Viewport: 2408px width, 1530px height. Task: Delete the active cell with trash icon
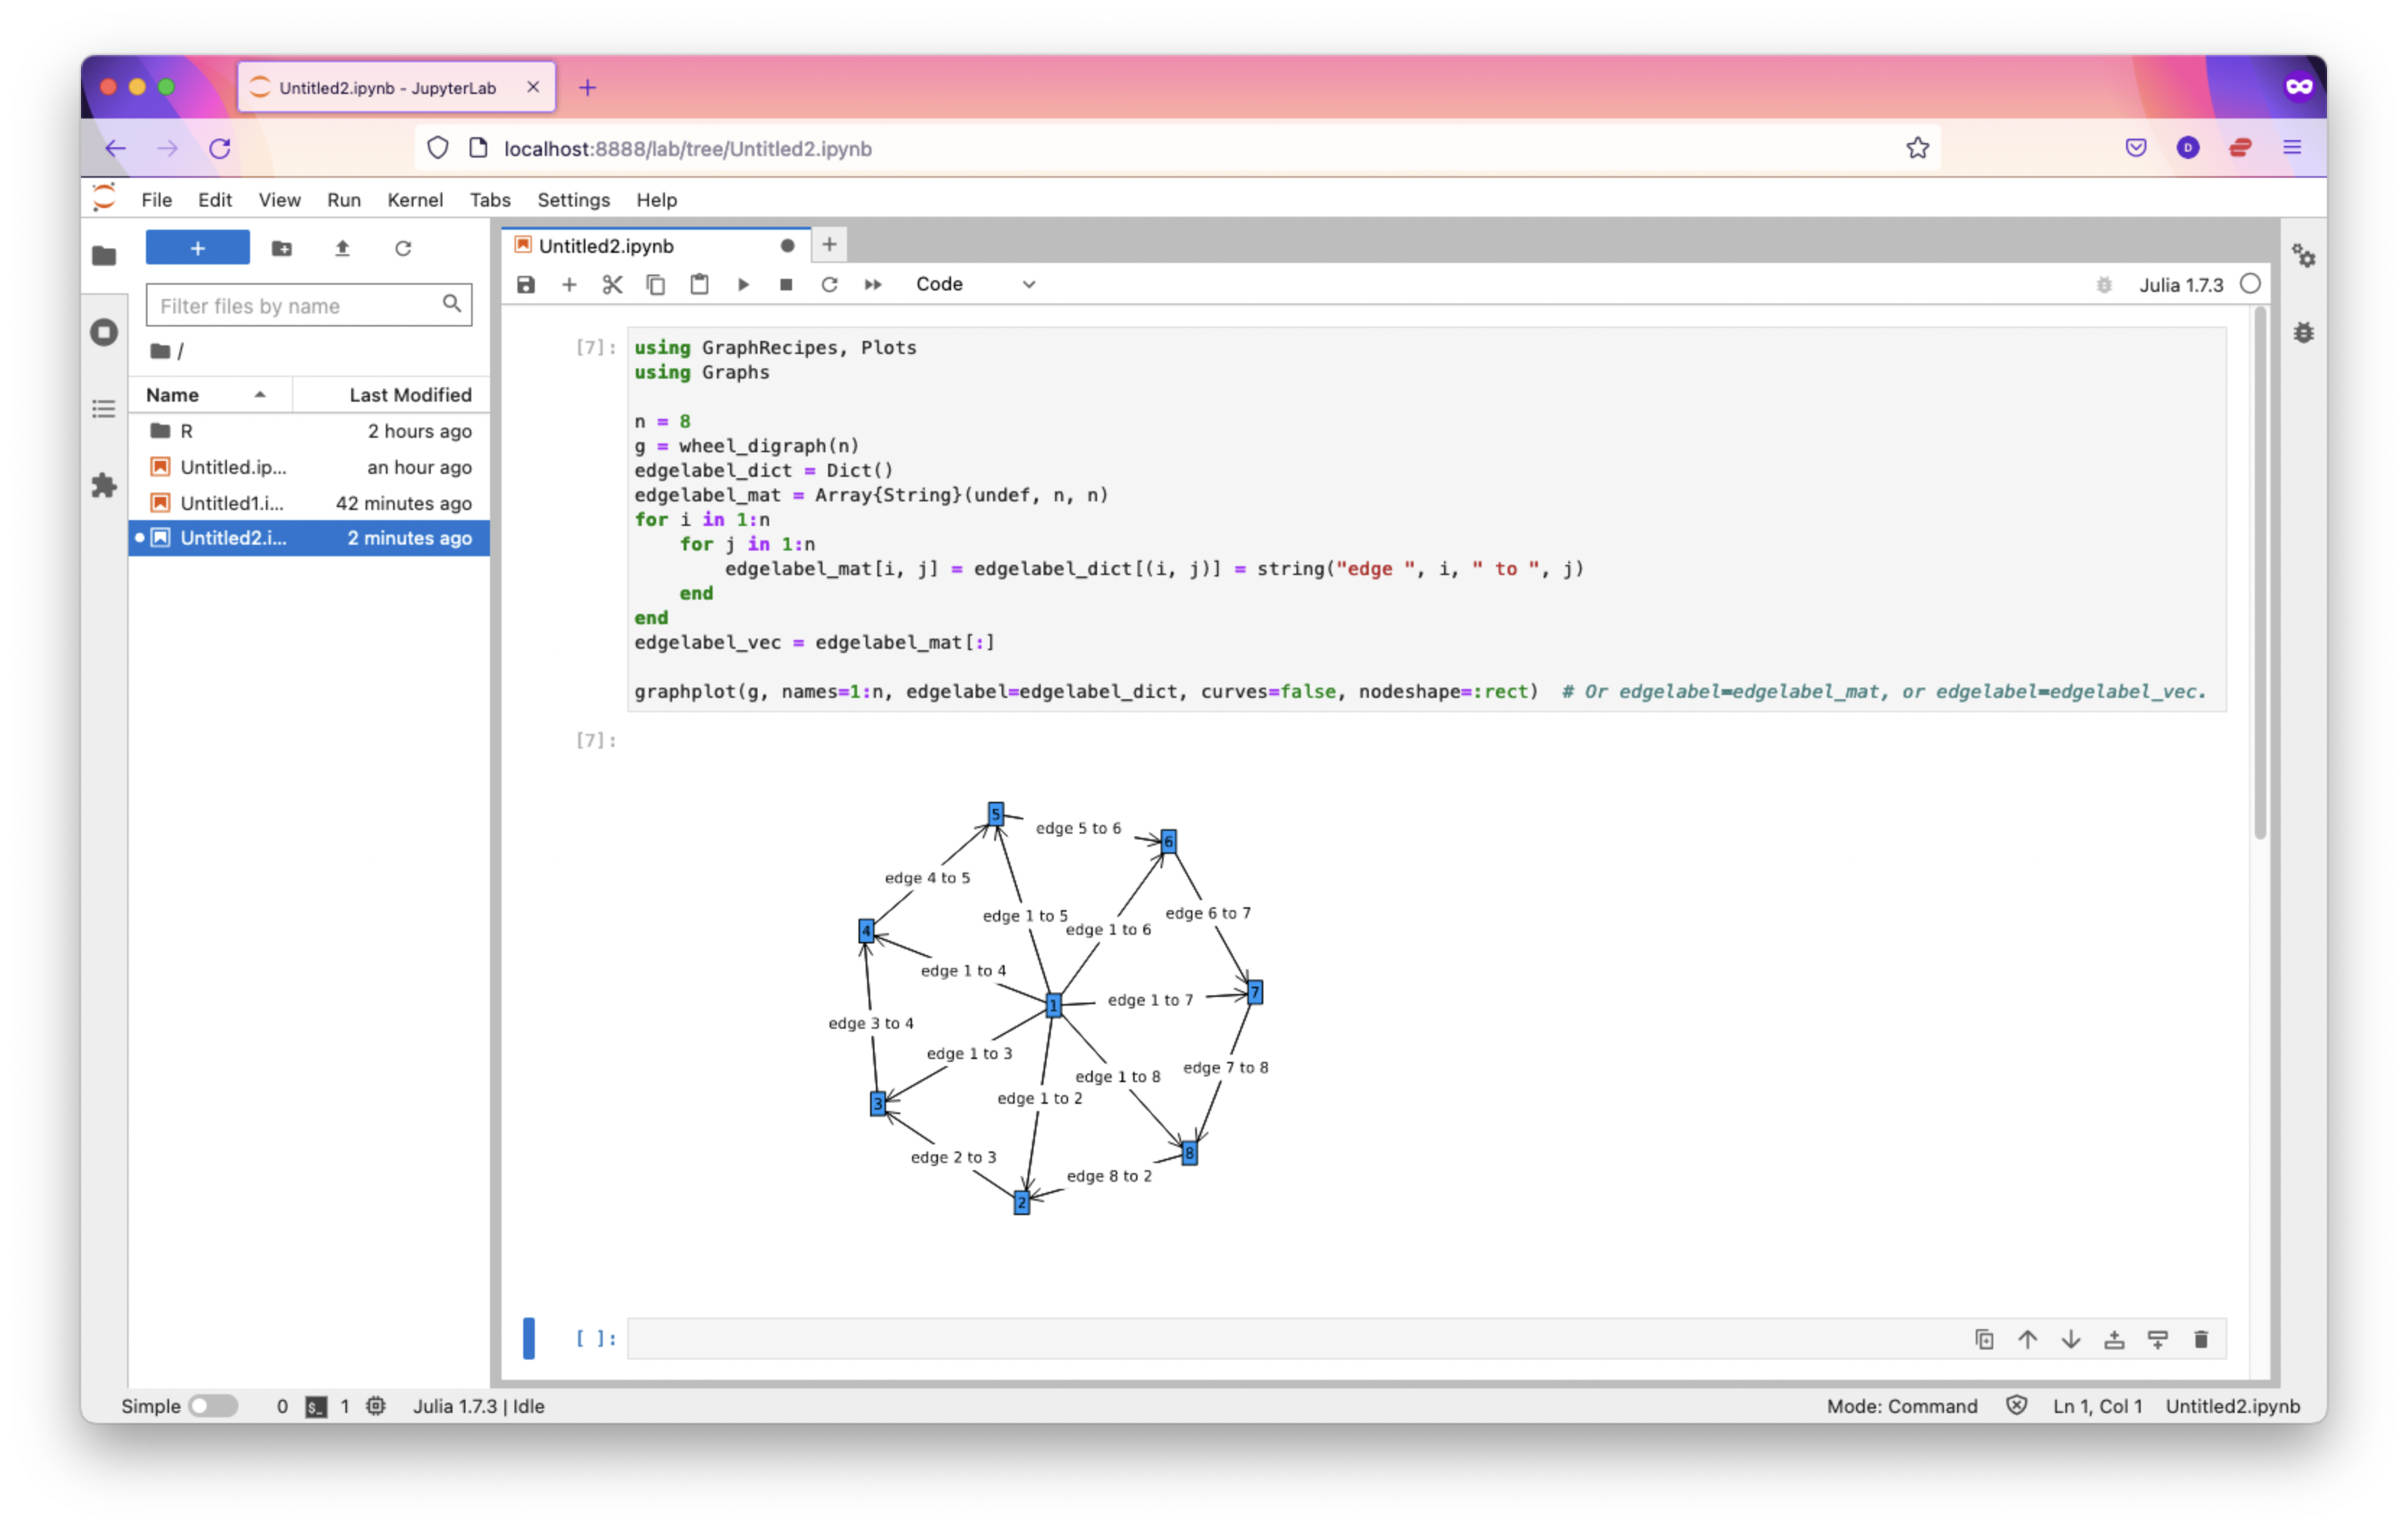tap(2201, 1339)
